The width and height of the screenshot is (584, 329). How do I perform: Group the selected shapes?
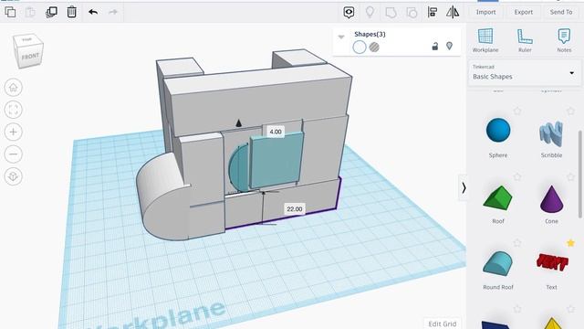[391, 12]
